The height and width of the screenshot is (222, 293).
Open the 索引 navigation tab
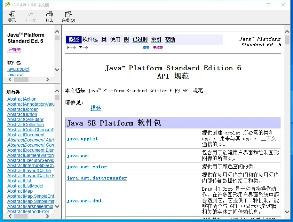[156, 39]
